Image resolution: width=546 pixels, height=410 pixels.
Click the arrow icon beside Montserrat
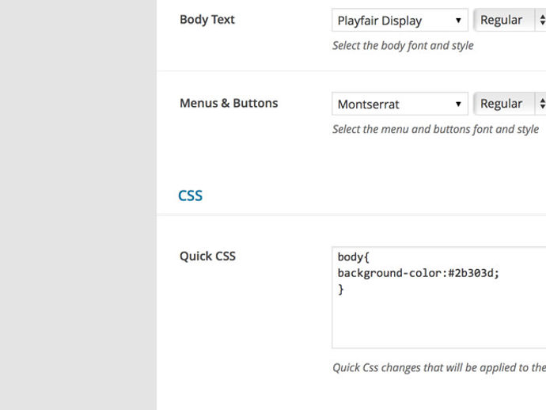point(458,104)
